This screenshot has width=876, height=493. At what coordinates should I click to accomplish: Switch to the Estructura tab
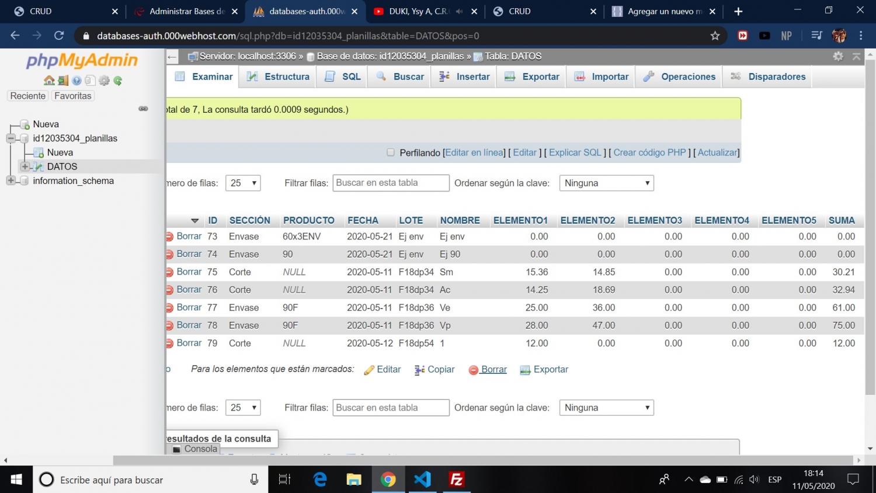[278, 77]
